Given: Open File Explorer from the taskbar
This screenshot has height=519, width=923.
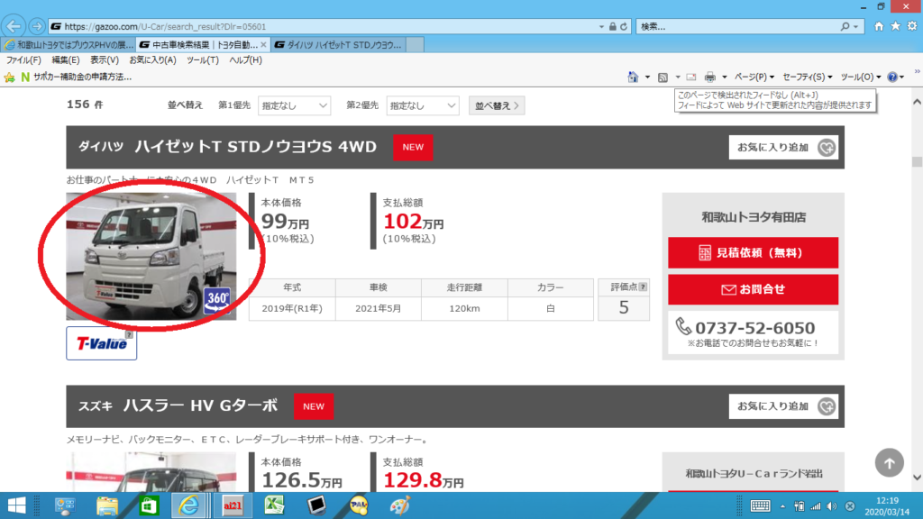Looking at the screenshot, I should tap(107, 505).
